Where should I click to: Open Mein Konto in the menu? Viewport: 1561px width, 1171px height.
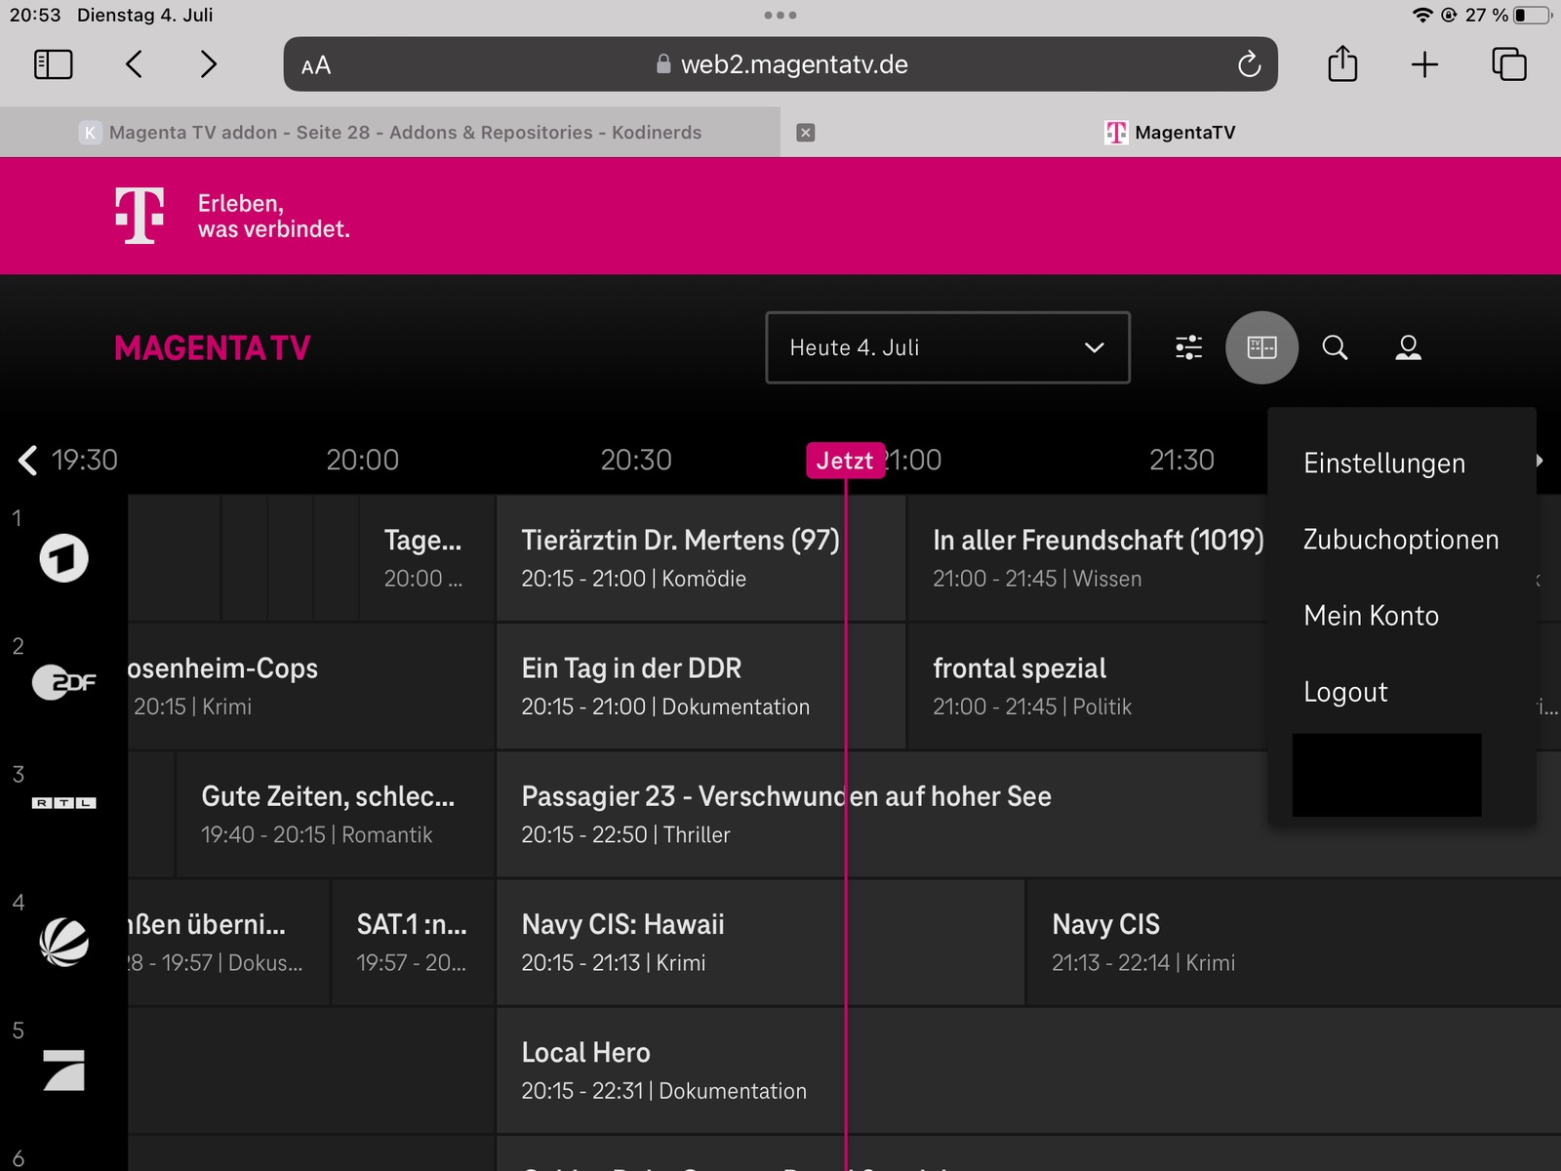(x=1371, y=616)
